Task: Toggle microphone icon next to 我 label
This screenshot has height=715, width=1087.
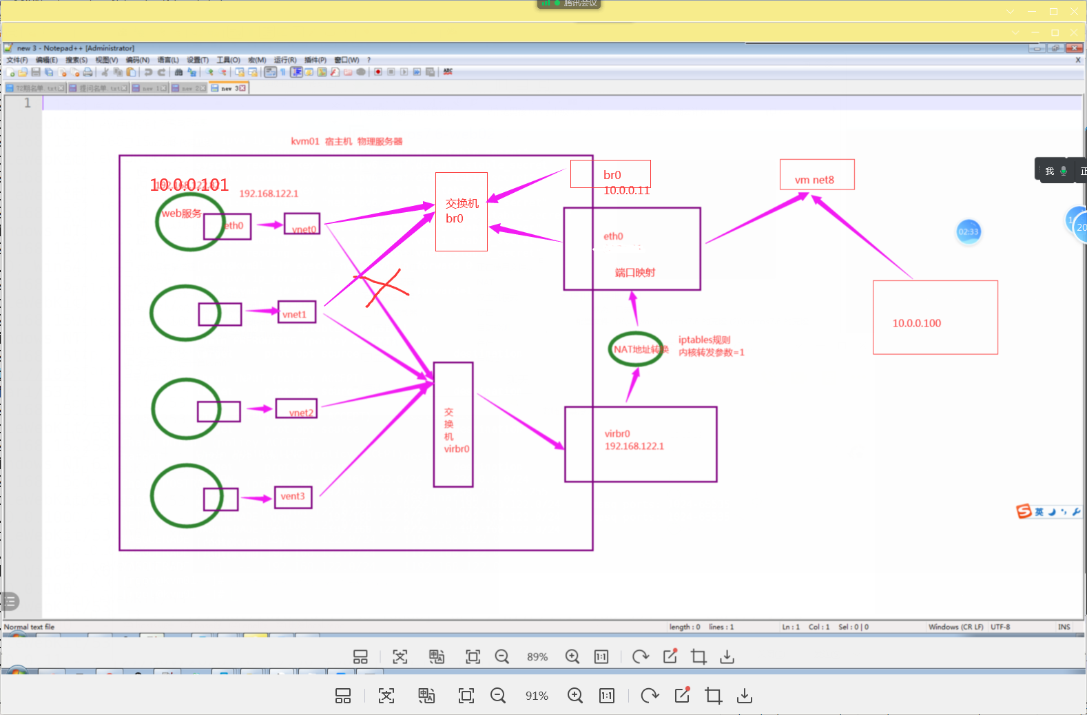Action: point(1064,171)
